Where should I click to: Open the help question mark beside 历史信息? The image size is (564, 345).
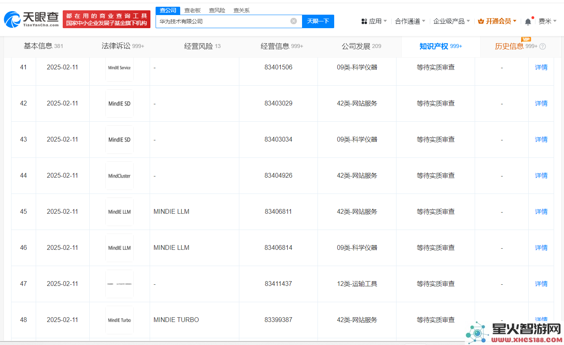pyautogui.click(x=543, y=46)
